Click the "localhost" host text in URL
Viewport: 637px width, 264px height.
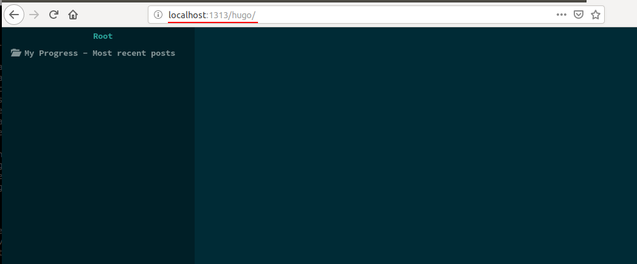tap(187, 15)
